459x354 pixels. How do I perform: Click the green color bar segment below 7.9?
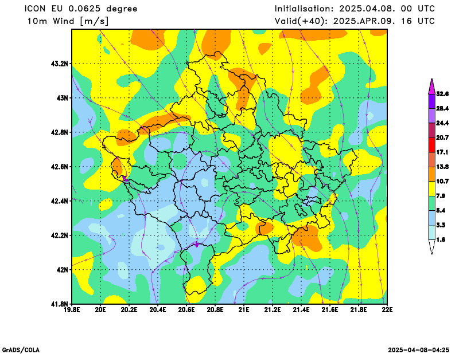432,203
